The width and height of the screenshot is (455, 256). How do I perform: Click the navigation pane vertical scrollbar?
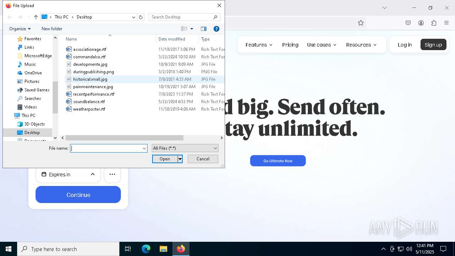(x=55, y=97)
